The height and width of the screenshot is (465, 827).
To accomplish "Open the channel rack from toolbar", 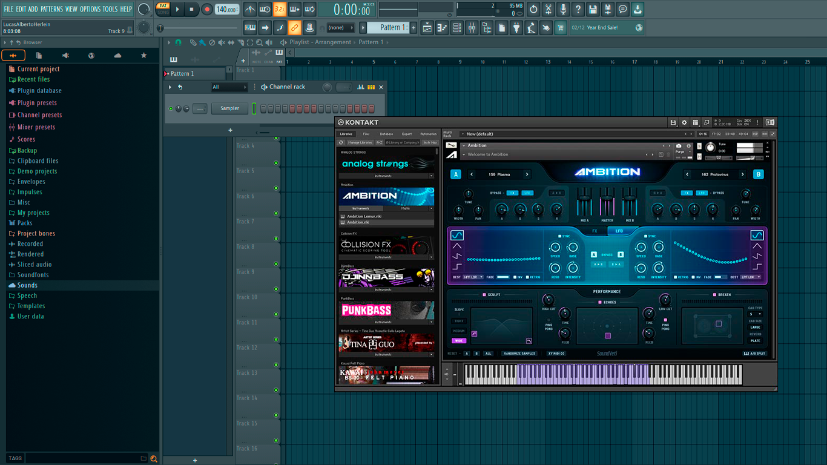I will pos(457,28).
